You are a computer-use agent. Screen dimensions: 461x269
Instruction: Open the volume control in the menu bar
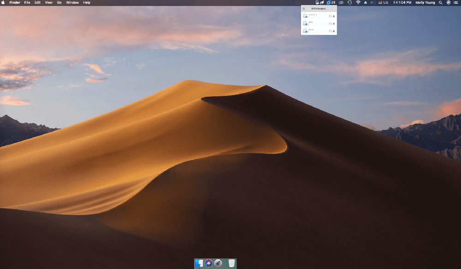372,2
